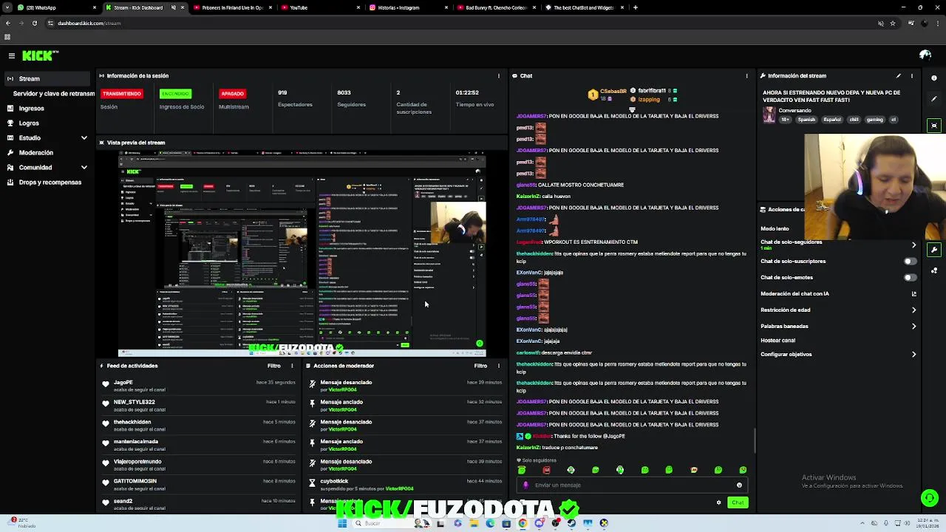Open the Chat panel options menu
Viewport: 946px width, 532px height.
(746, 75)
